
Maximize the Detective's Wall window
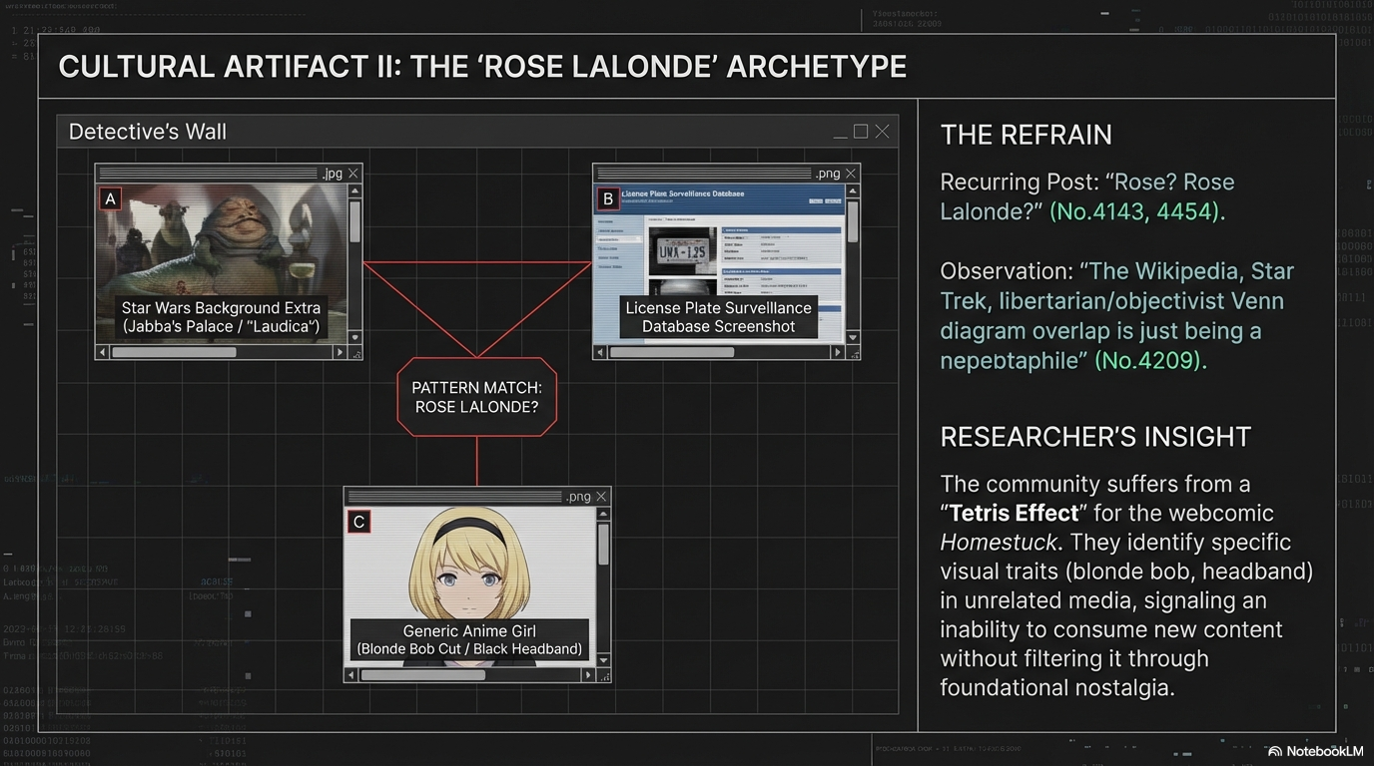click(860, 132)
